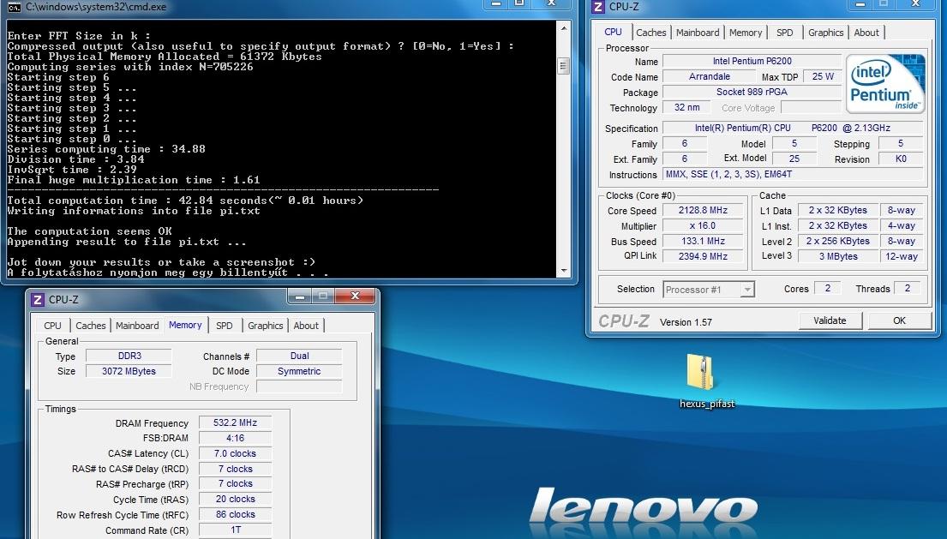The height and width of the screenshot is (539, 947).
Task: Switch to SPD tab in CPU-Z processor window
Action: click(784, 33)
